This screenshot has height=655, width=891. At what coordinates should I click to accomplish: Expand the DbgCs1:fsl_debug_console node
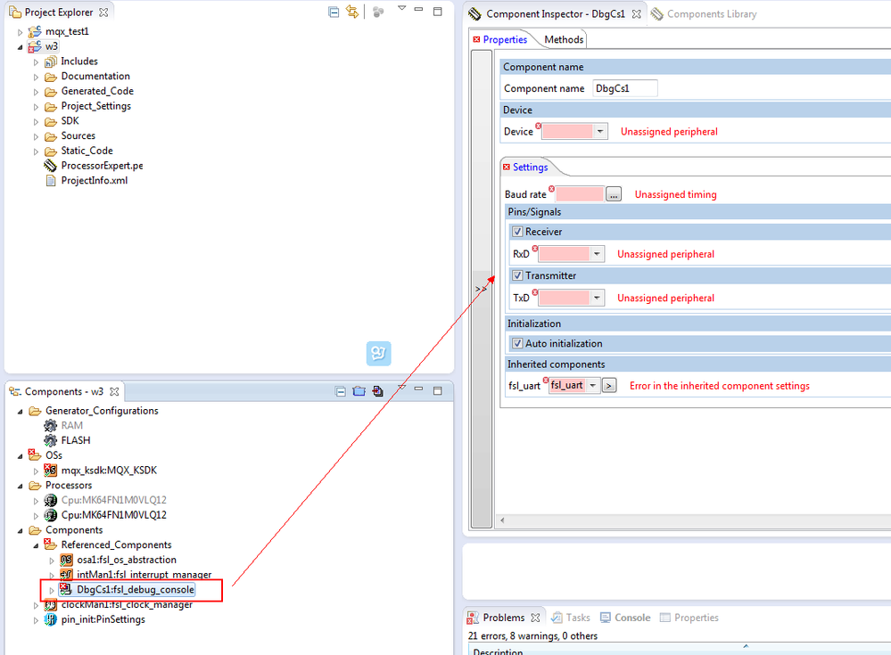click(52, 590)
